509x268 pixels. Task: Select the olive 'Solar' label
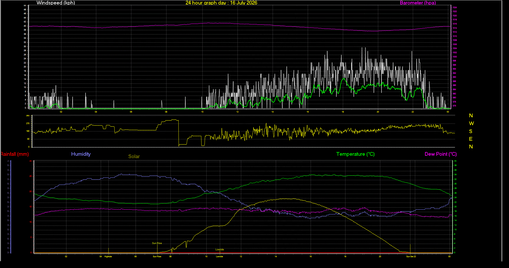tap(134, 156)
